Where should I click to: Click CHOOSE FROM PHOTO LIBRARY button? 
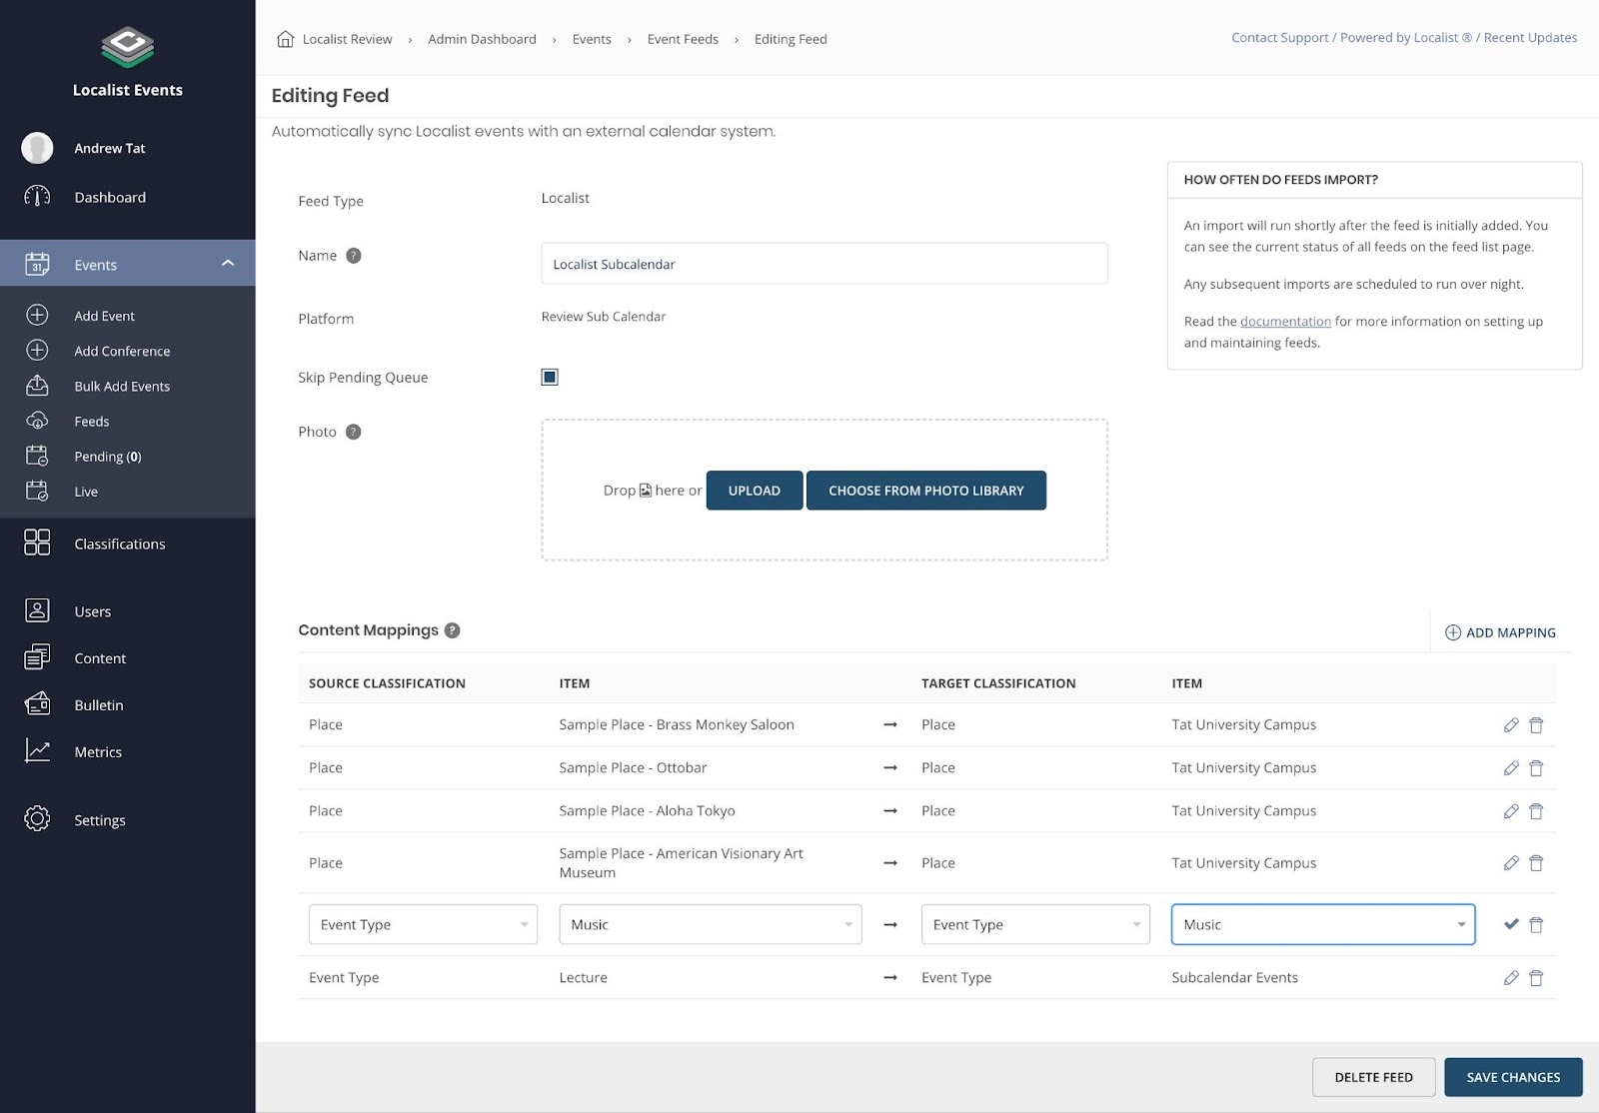[926, 491]
